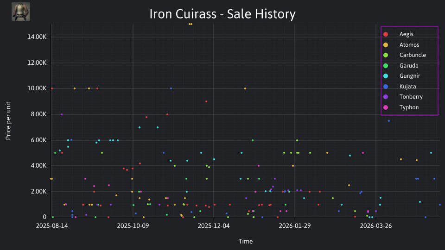This screenshot has height=250, width=445.
Task: Click the Gungnir cyan legend marker
Action: 386,76
